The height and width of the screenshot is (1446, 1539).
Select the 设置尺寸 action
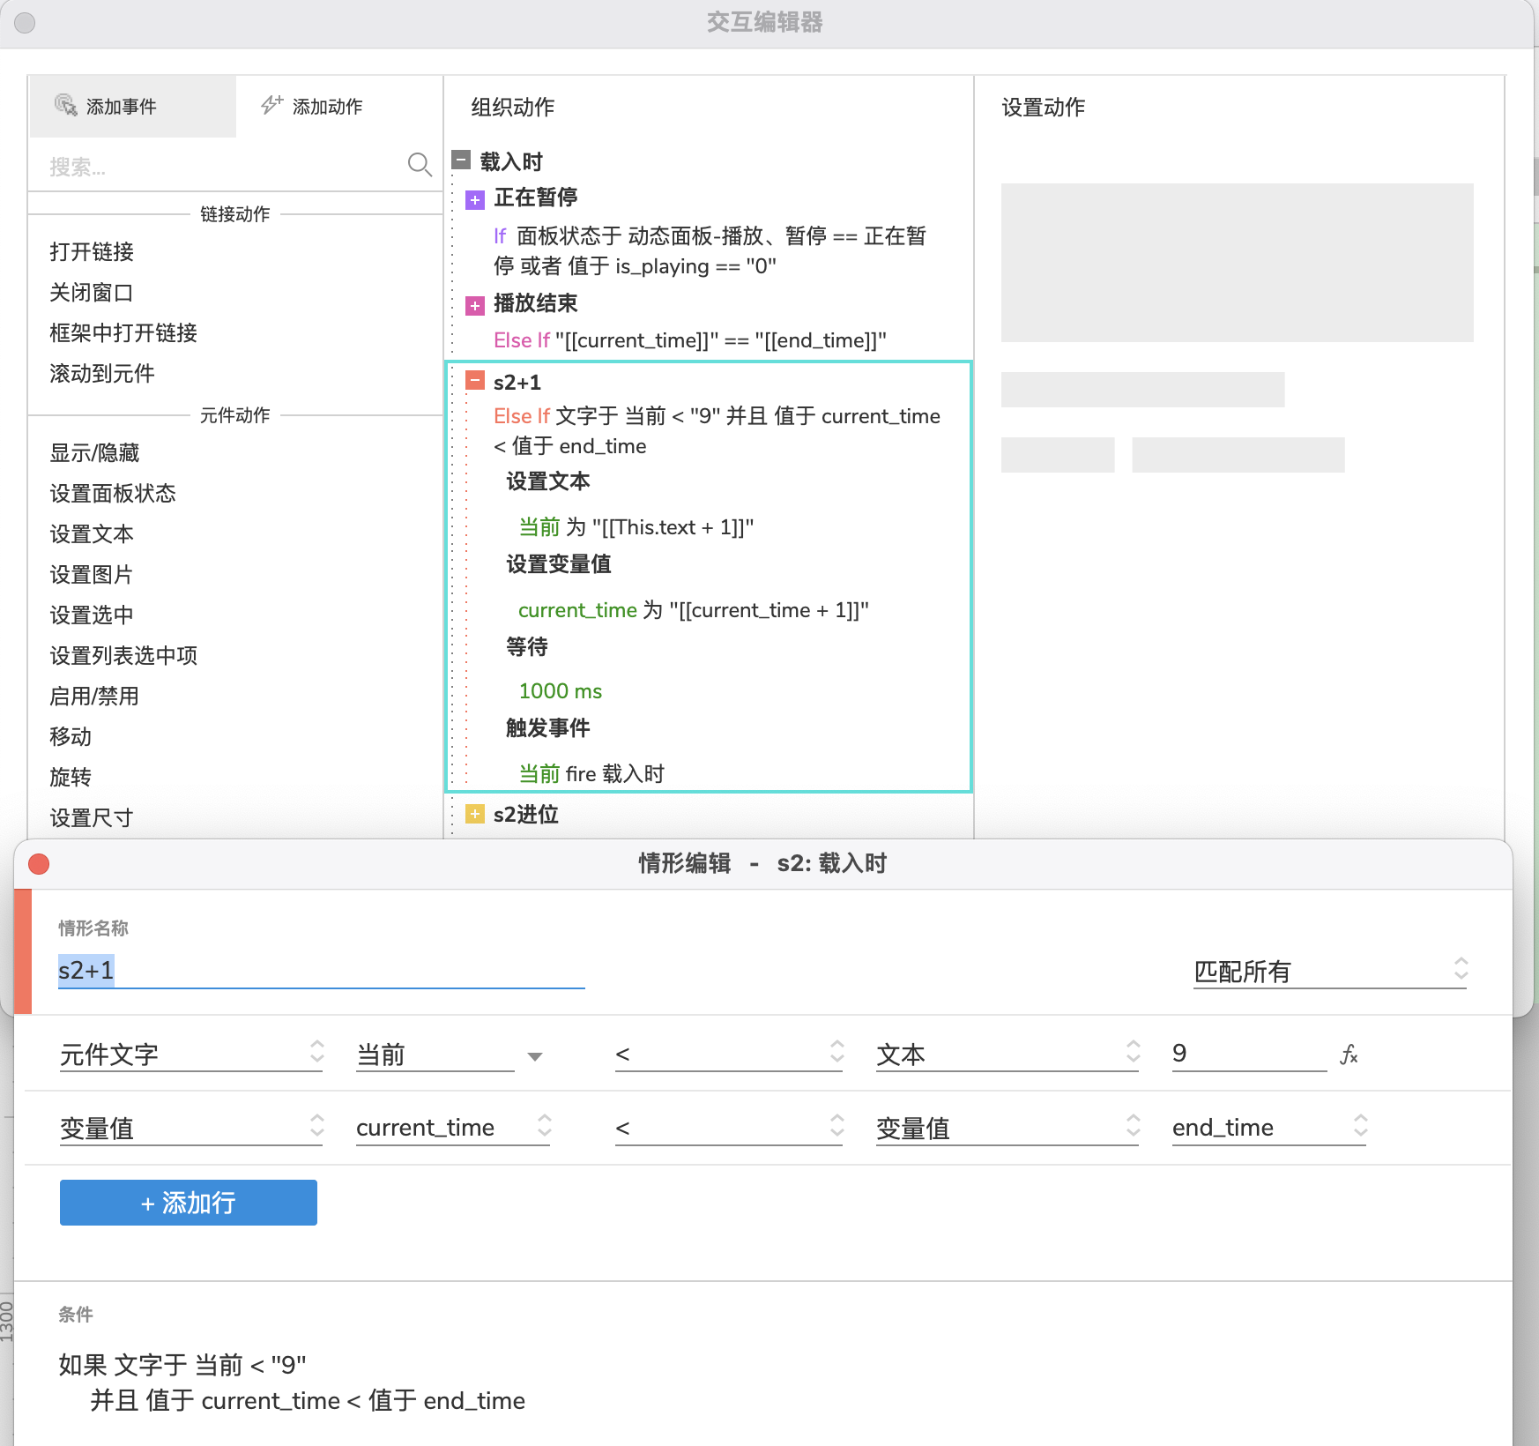pyautogui.click(x=92, y=817)
